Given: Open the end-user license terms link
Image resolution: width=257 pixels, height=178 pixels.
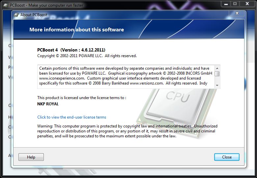Looking at the screenshot, I should coord(71,117).
